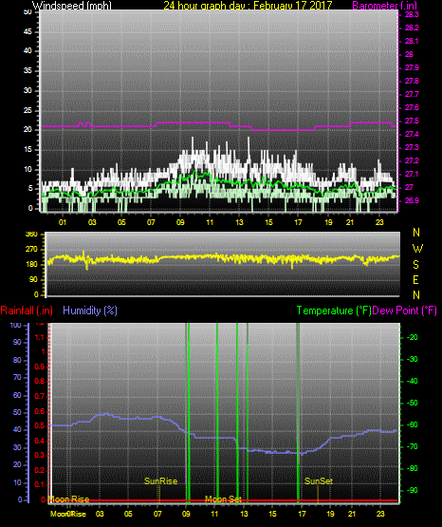Click the 28.2 barometer tick label

[x=412, y=28]
